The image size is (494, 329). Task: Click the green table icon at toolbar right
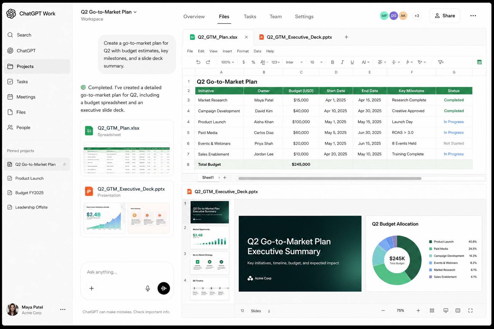pyautogui.click(x=480, y=62)
